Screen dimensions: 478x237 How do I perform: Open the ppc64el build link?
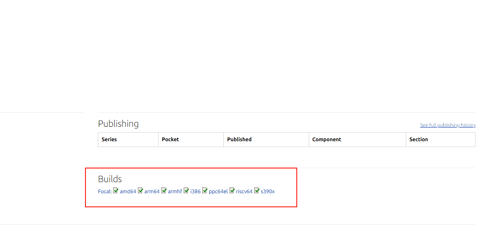[x=218, y=192]
